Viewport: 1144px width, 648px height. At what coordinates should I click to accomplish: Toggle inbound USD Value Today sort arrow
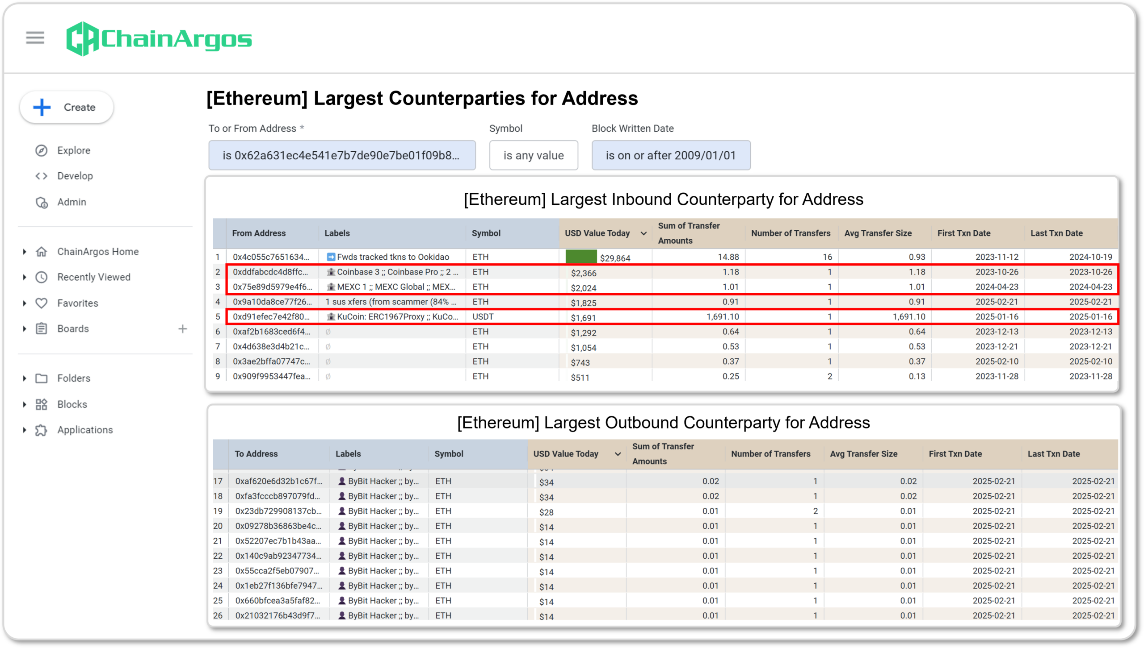tap(643, 233)
